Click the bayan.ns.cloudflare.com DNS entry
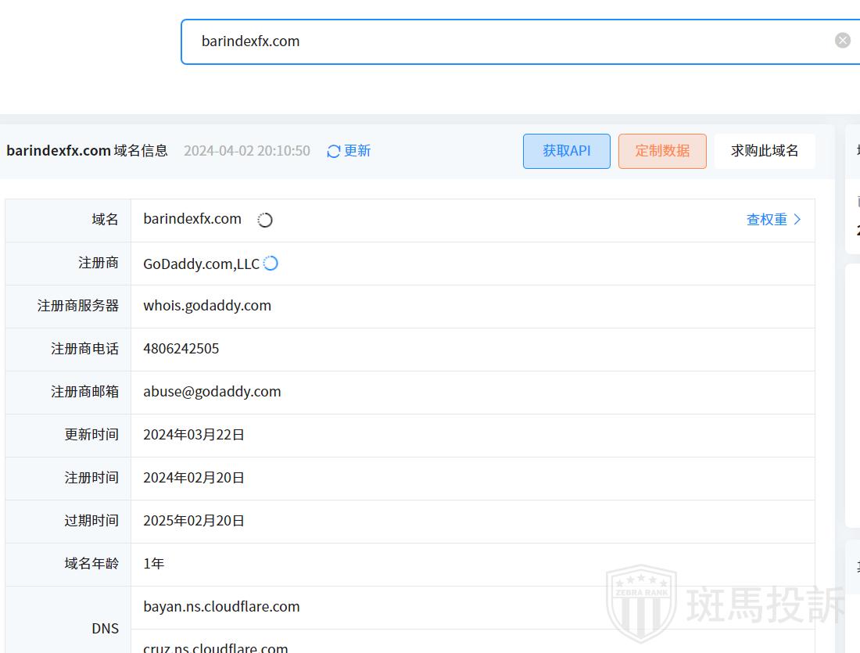Image resolution: width=860 pixels, height=653 pixels. [x=221, y=607]
